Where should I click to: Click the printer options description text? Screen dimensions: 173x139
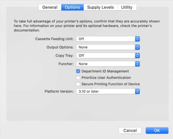tap(86, 26)
